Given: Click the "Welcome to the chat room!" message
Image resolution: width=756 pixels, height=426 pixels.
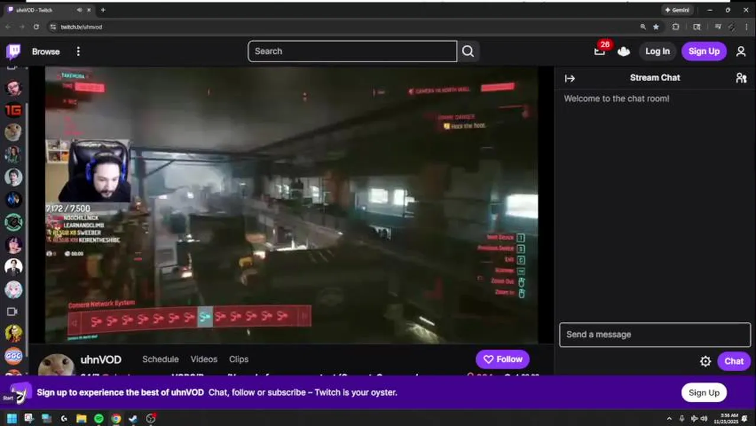Looking at the screenshot, I should pyautogui.click(x=616, y=99).
